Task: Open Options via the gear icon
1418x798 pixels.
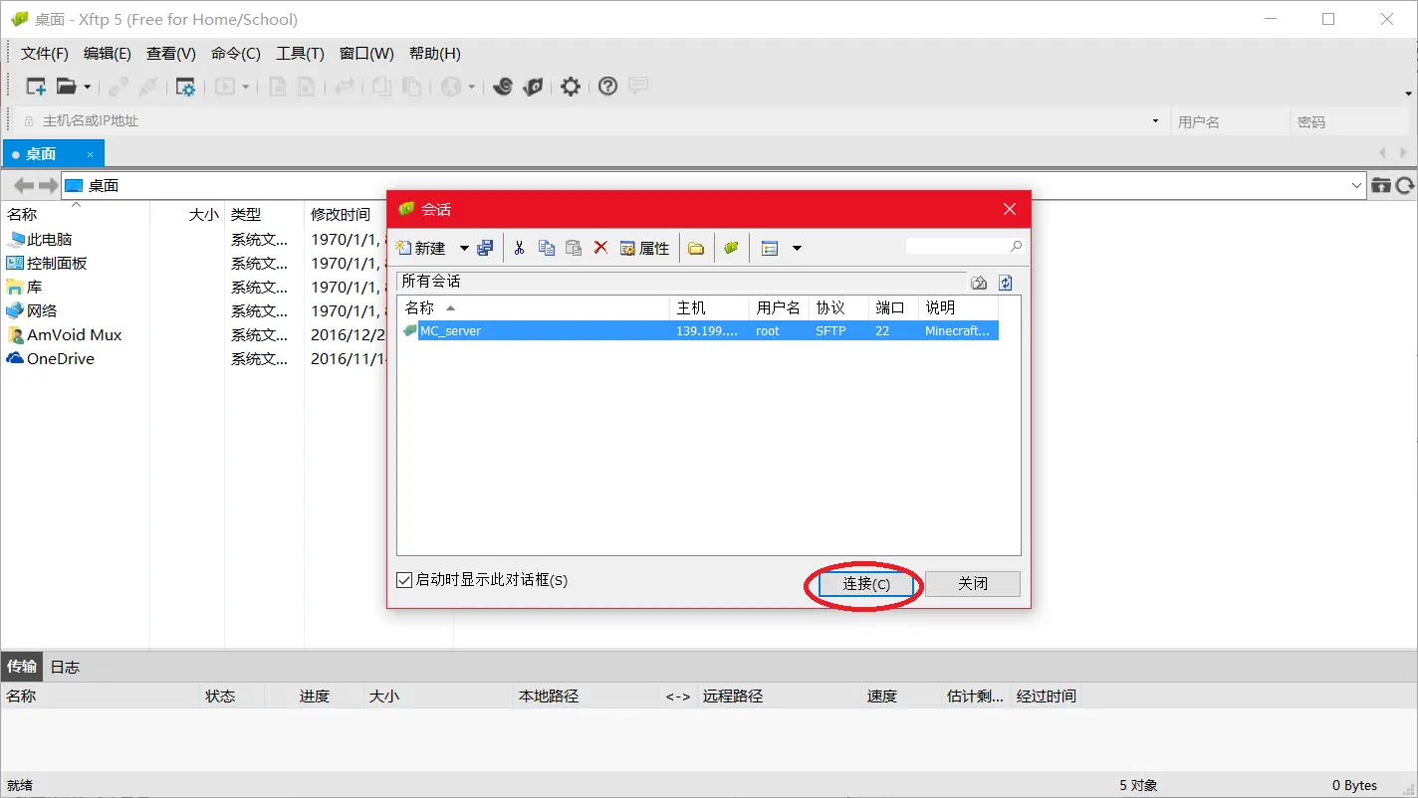Action: pyautogui.click(x=571, y=87)
